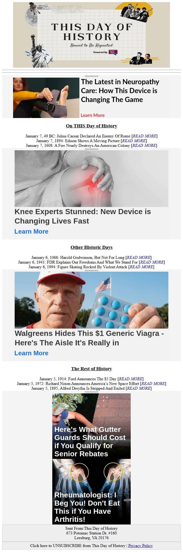Image resolution: width=183 pixels, height=552 pixels.
Task: Click the gutter guards senior rebates ad
Action: click(92, 426)
